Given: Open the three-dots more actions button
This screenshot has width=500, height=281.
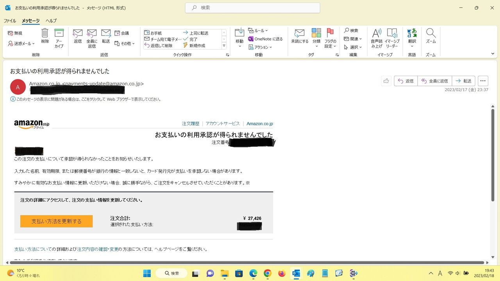Looking at the screenshot, I should click(483, 81).
